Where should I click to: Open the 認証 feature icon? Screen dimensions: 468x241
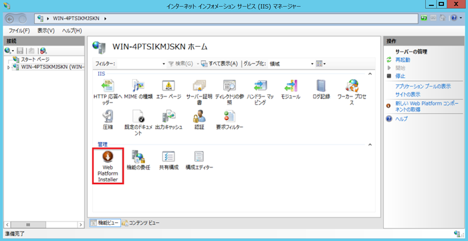(199, 116)
